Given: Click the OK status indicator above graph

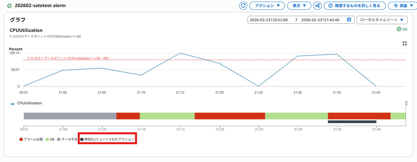Looking at the screenshot, I should tap(402, 29).
